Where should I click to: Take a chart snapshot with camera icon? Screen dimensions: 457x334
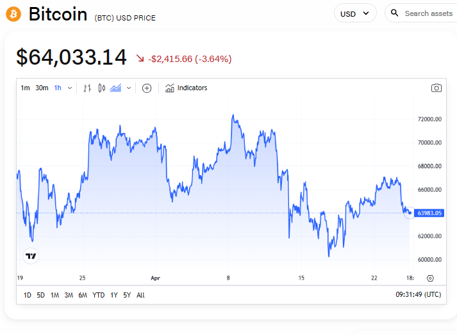(436, 88)
